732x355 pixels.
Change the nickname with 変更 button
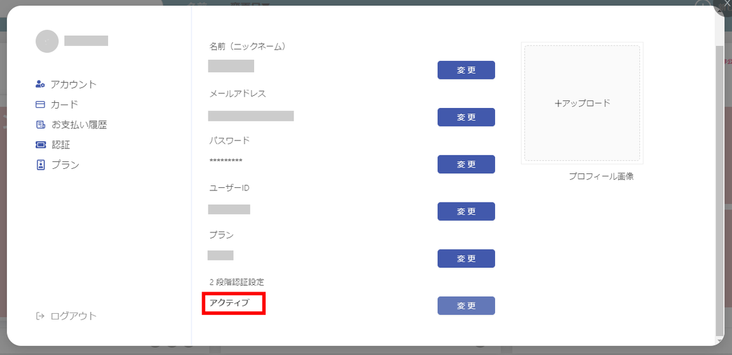tap(466, 70)
